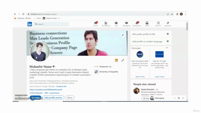Open Jobs section
This screenshot has width=201, height=113.
coord(116,24)
